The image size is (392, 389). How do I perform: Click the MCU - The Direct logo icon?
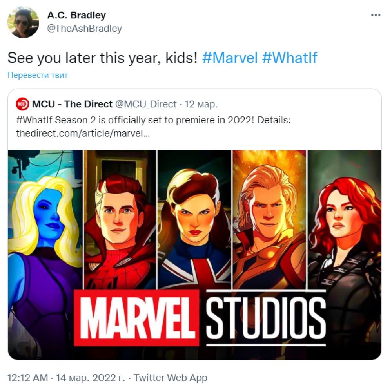click(22, 104)
